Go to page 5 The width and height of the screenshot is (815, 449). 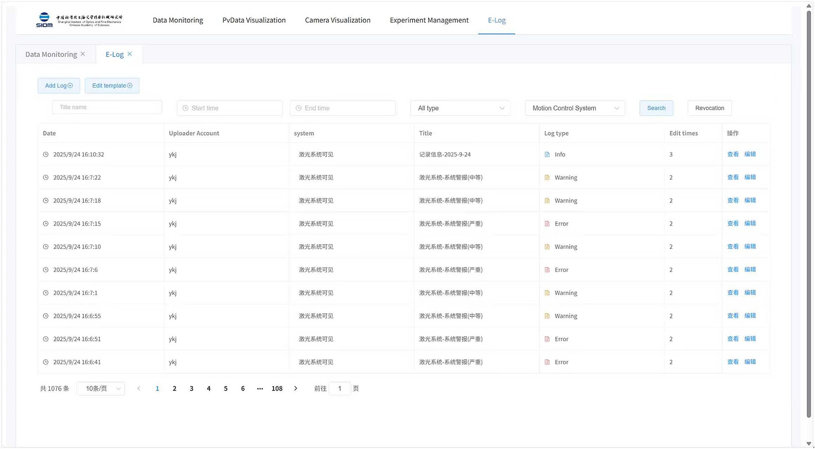tap(226, 389)
